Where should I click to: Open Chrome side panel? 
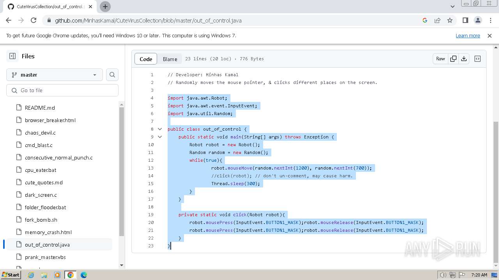tap(465, 20)
